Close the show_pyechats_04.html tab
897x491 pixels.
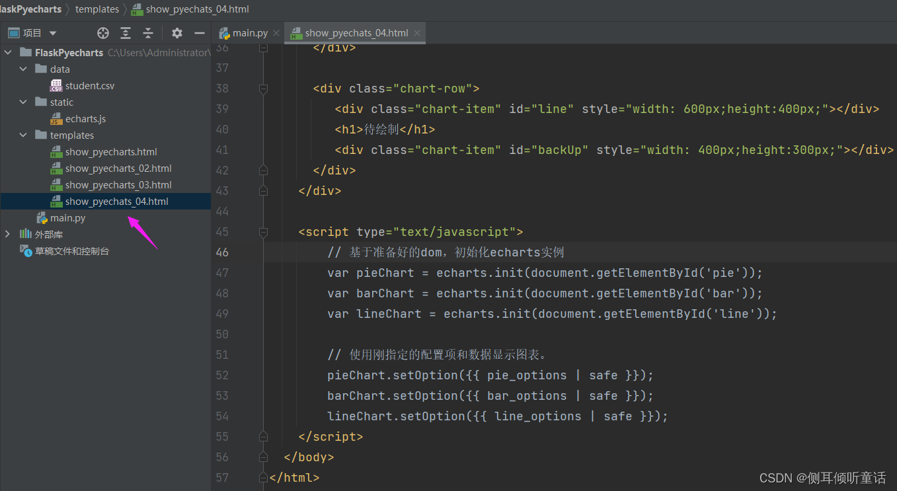[416, 33]
